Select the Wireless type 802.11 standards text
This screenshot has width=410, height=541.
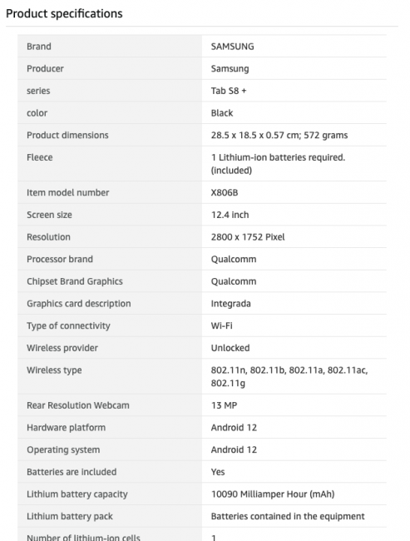tap(289, 376)
